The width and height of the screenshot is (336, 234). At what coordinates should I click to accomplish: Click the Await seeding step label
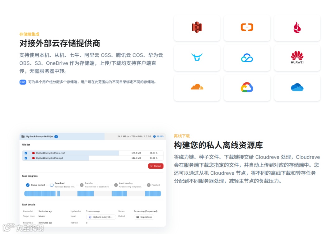click(x=126, y=183)
